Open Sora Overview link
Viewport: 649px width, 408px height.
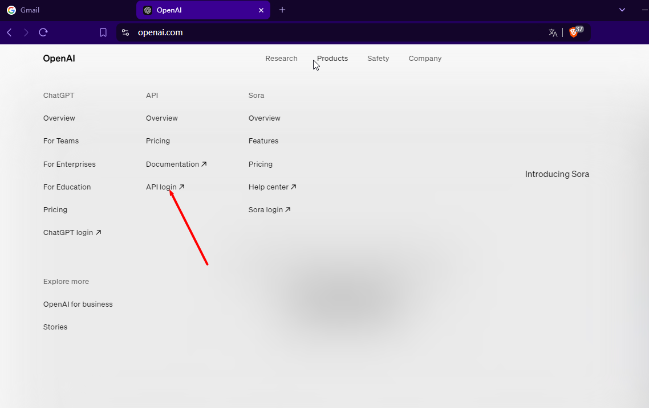(265, 118)
